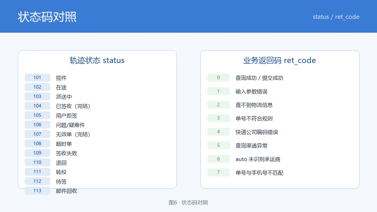
Task: Select status code badge 112
Action: [37, 181]
